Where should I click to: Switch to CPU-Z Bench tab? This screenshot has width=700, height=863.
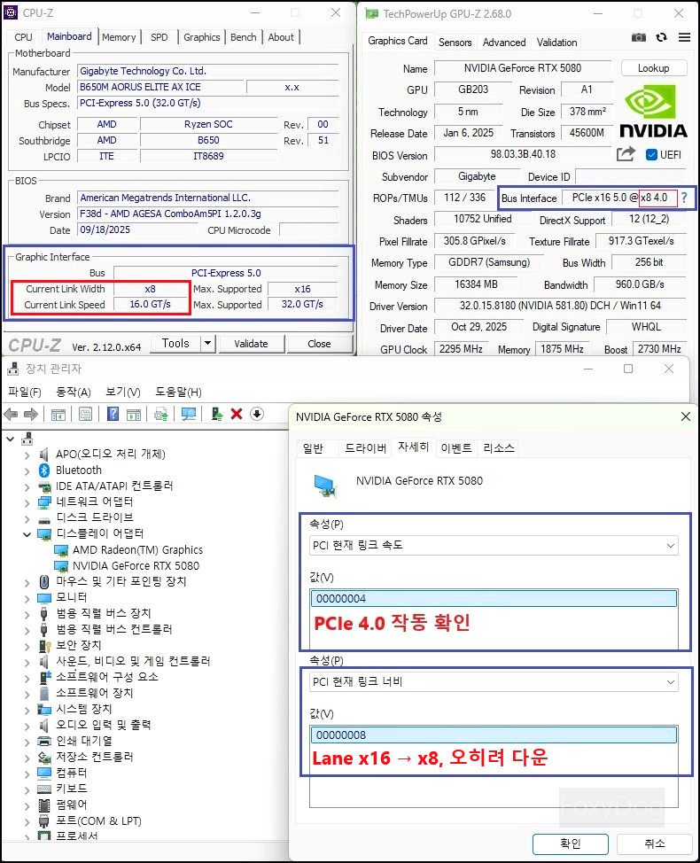pos(244,37)
